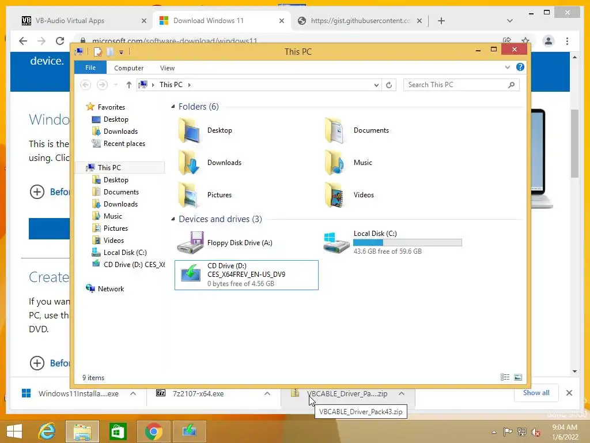
Task: Reload the page in Chrome
Action: click(60, 41)
